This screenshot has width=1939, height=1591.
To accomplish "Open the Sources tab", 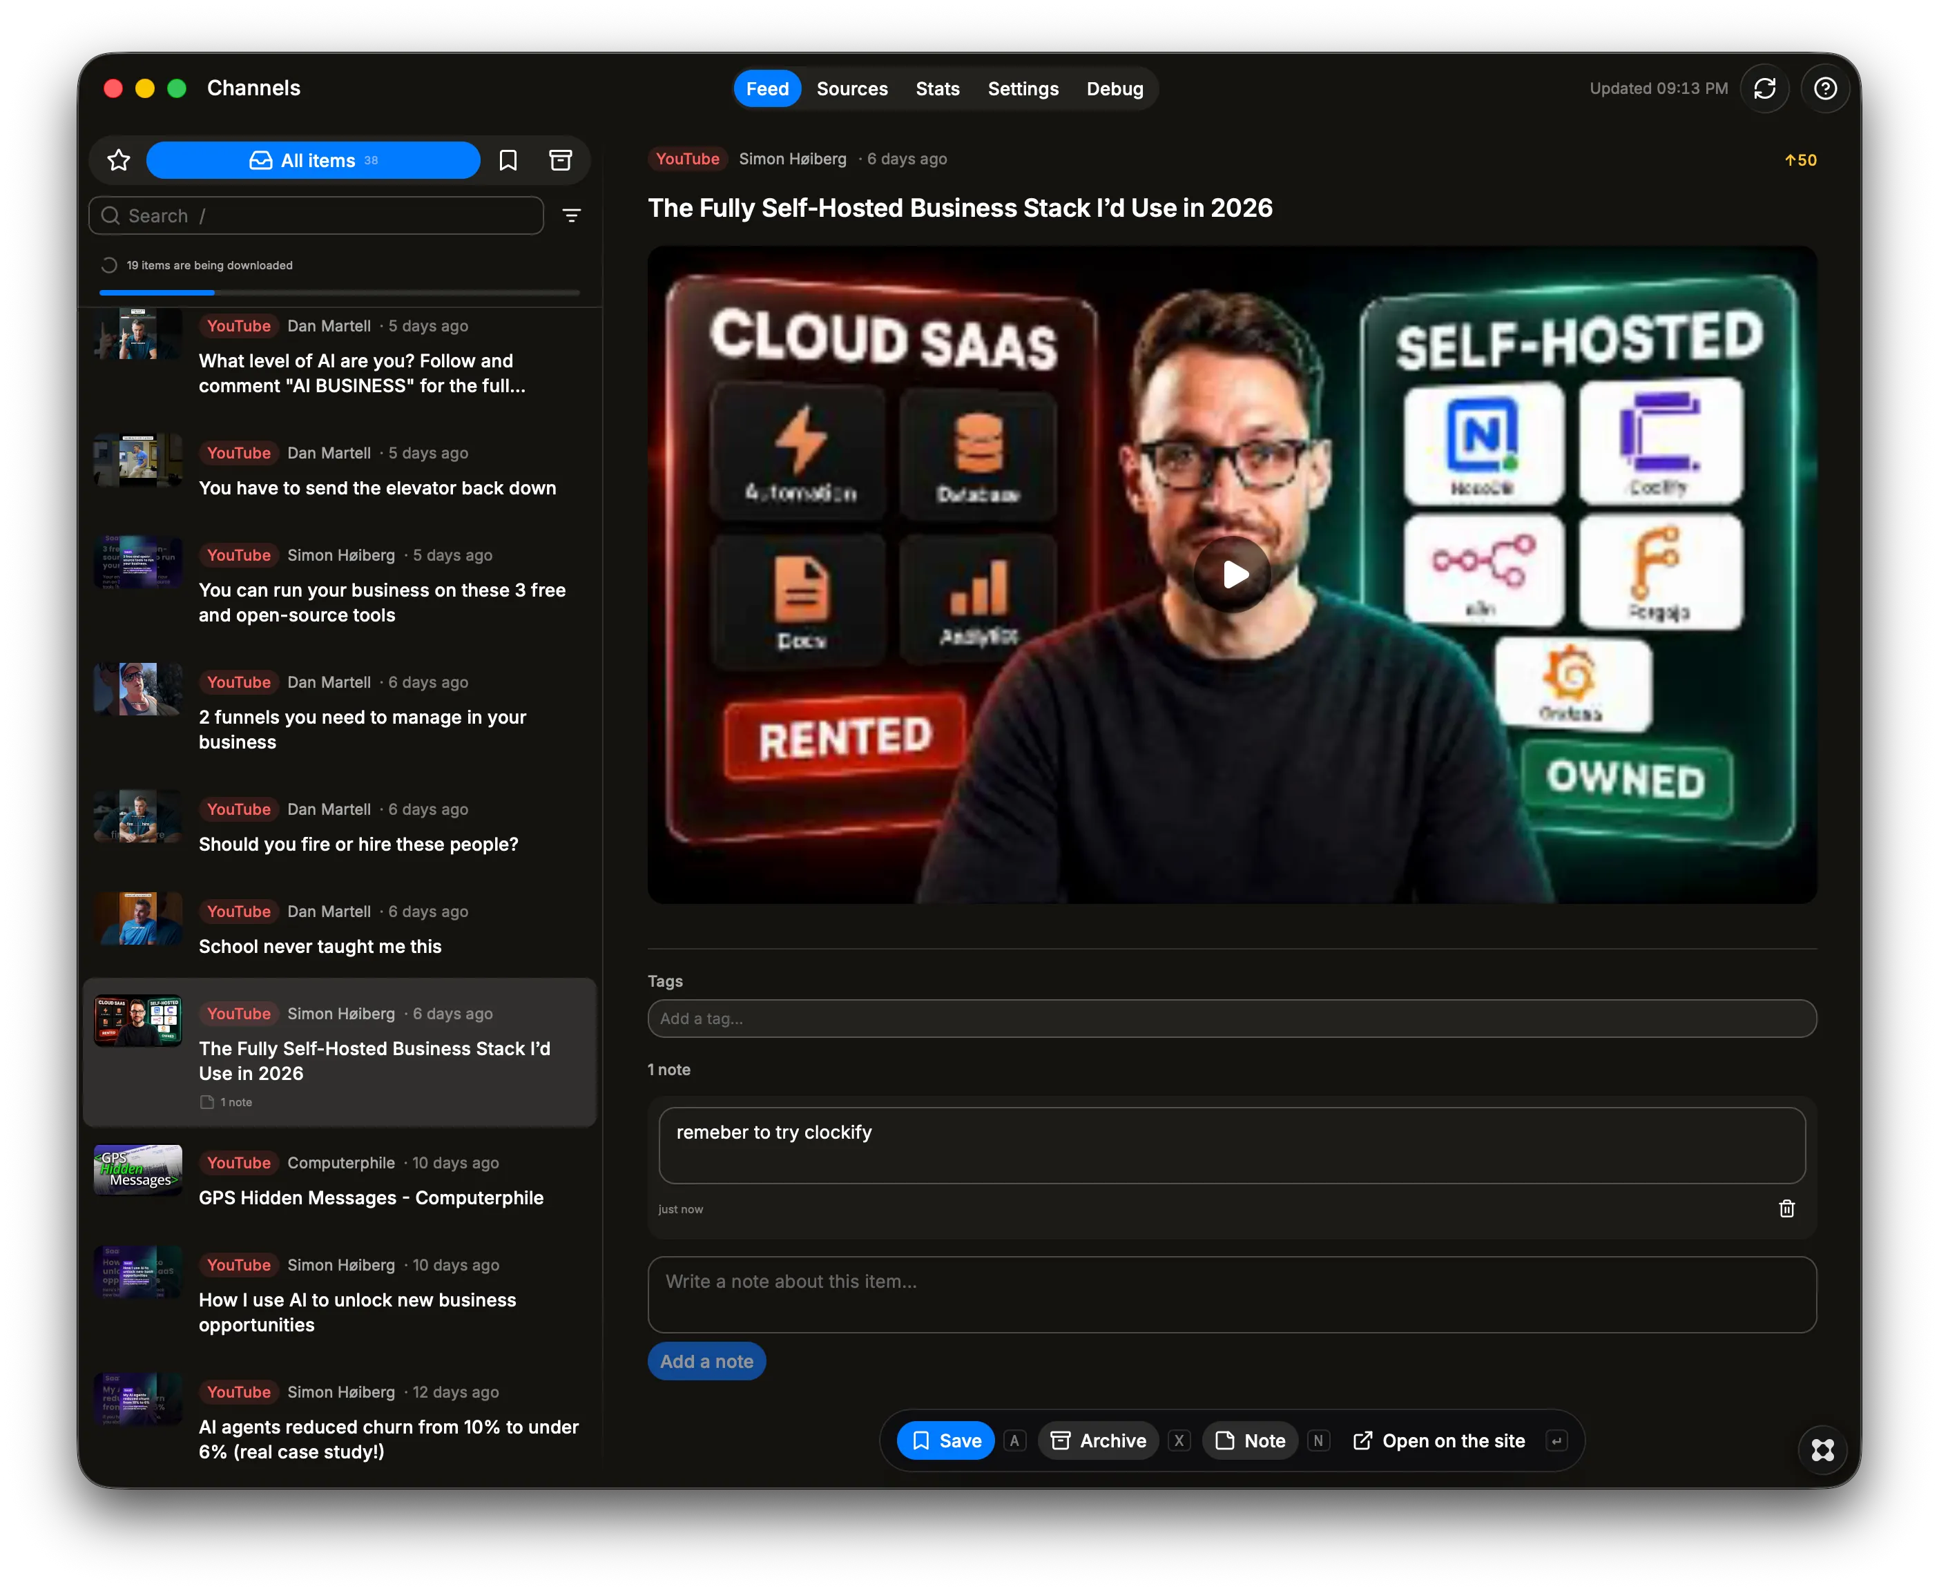I will (x=852, y=89).
